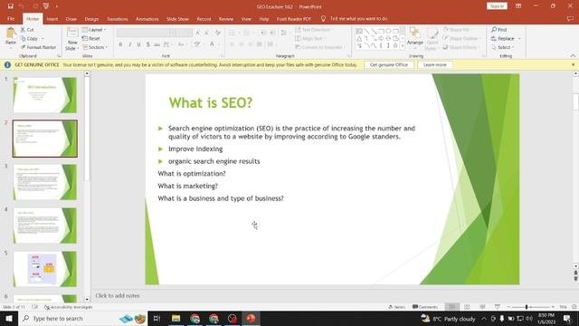
Task: Expand the shapes gallery More arrow
Action: (403, 46)
